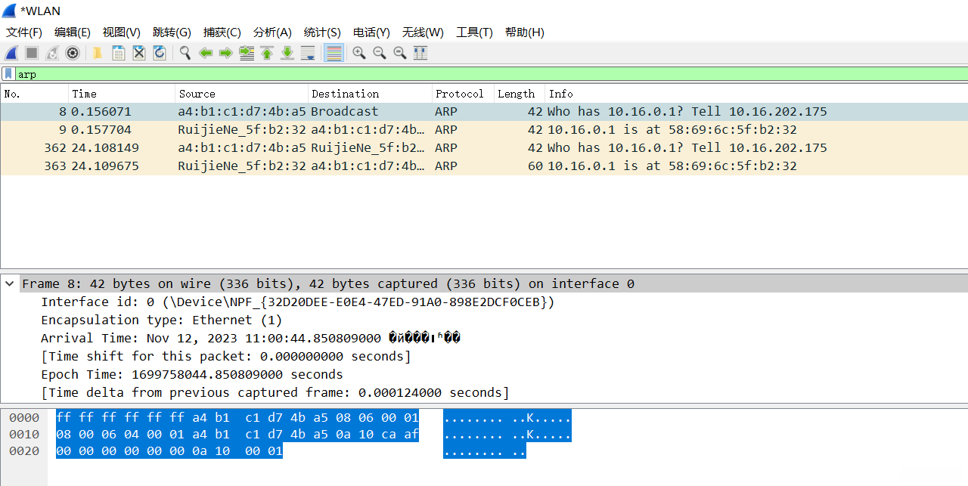Viewport: 968px width, 486px height.
Task: Select Encapsulation type: Ethernet (1) line
Action: tap(161, 320)
